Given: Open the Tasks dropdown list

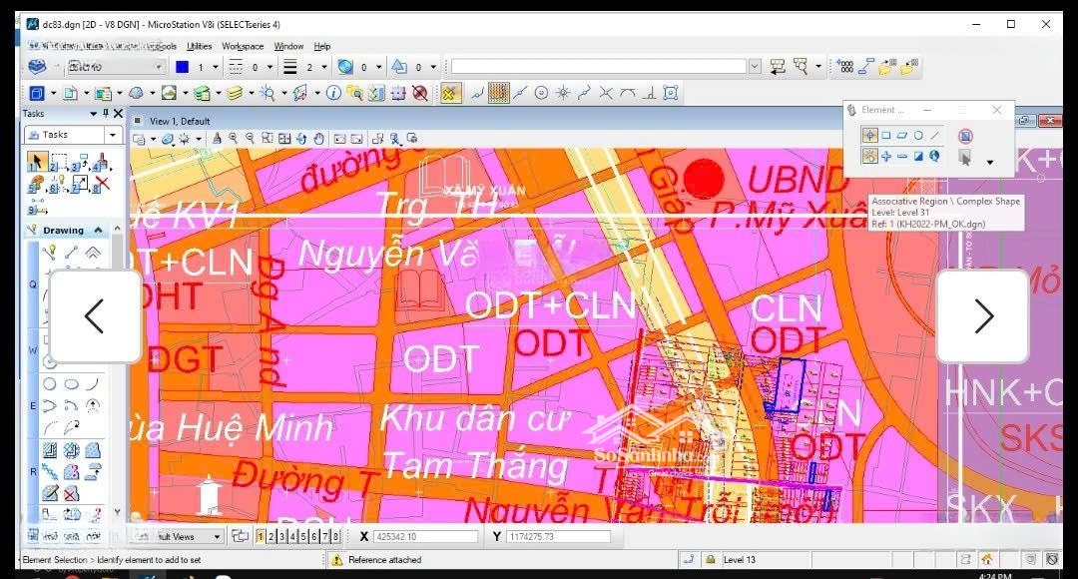Looking at the screenshot, I should click(113, 135).
